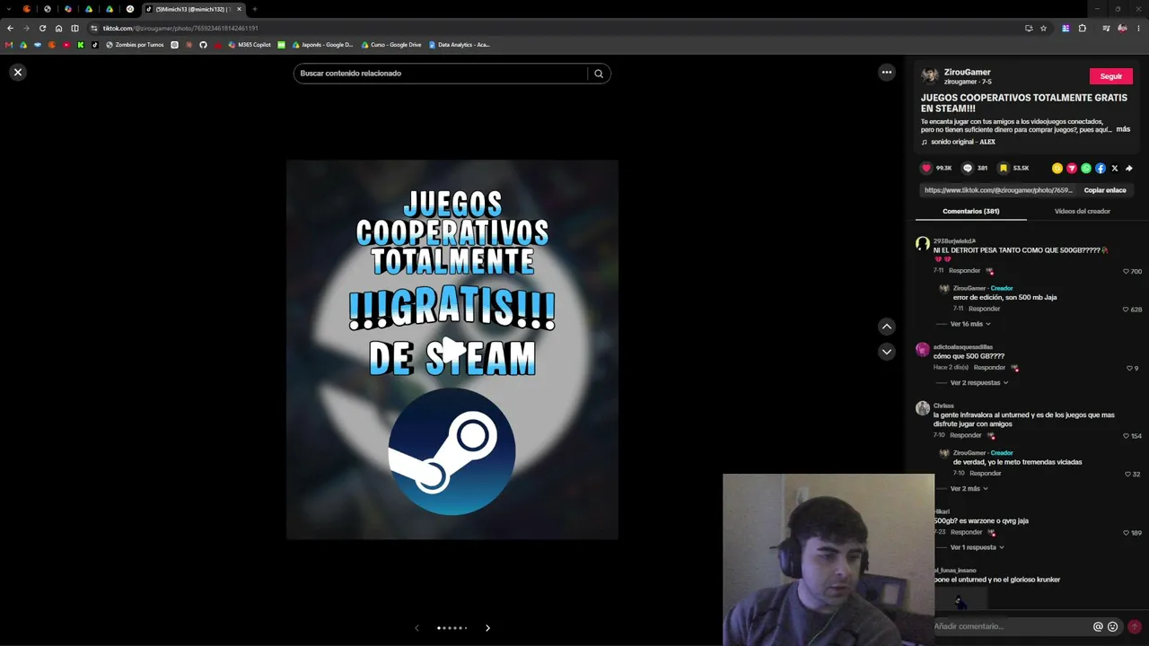Open more share options arrow

[x=1129, y=168]
